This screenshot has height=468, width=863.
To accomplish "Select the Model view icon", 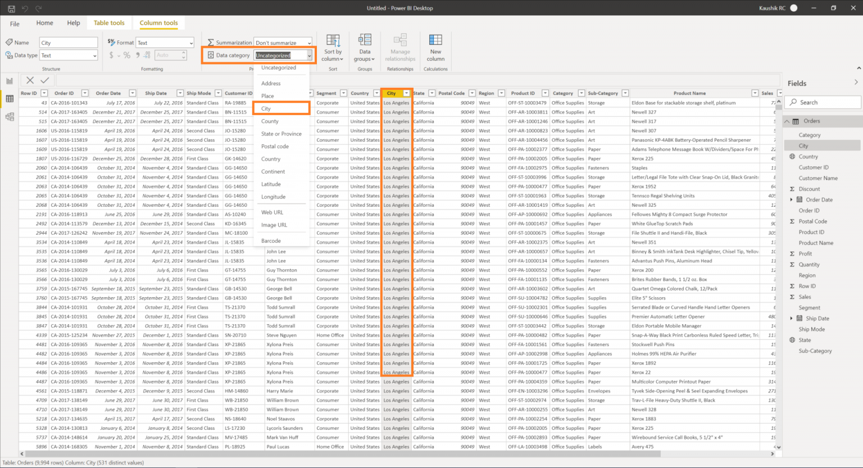I will (9, 116).
